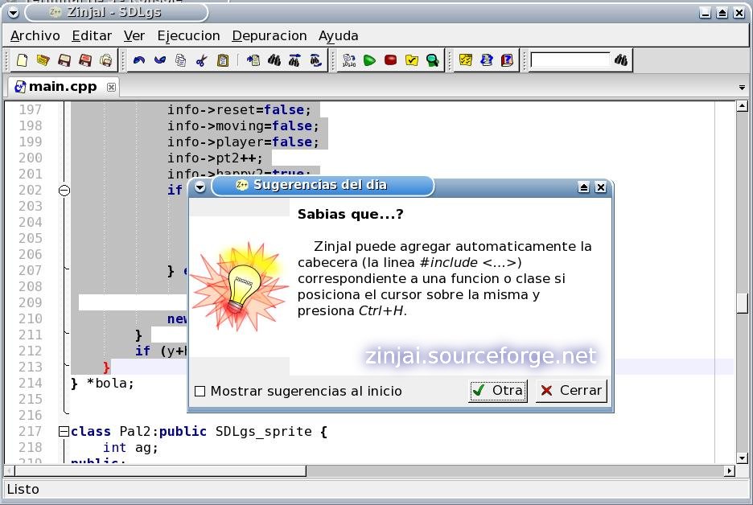The height and width of the screenshot is (505, 753).
Task: Open the Archivo menu
Action: (x=35, y=36)
